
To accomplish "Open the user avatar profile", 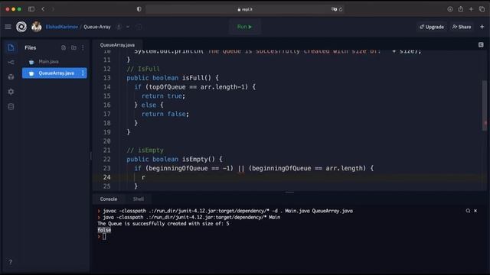I will pyautogui.click(x=36, y=27).
